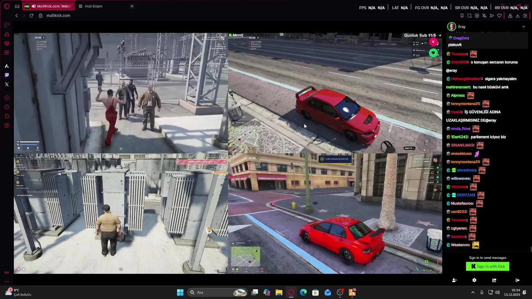This screenshot has width=532, height=299.
Task: Show hidden system tray icons
Action: 473,292
